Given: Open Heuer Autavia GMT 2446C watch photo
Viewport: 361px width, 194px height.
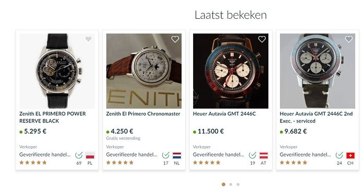Looking at the screenshot, I should point(231,71).
